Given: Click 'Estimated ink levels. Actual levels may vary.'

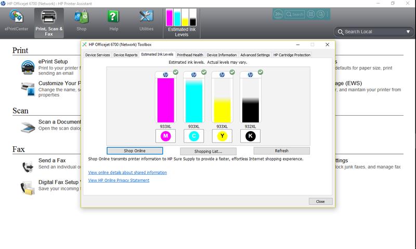Looking at the screenshot, I should (207, 62).
